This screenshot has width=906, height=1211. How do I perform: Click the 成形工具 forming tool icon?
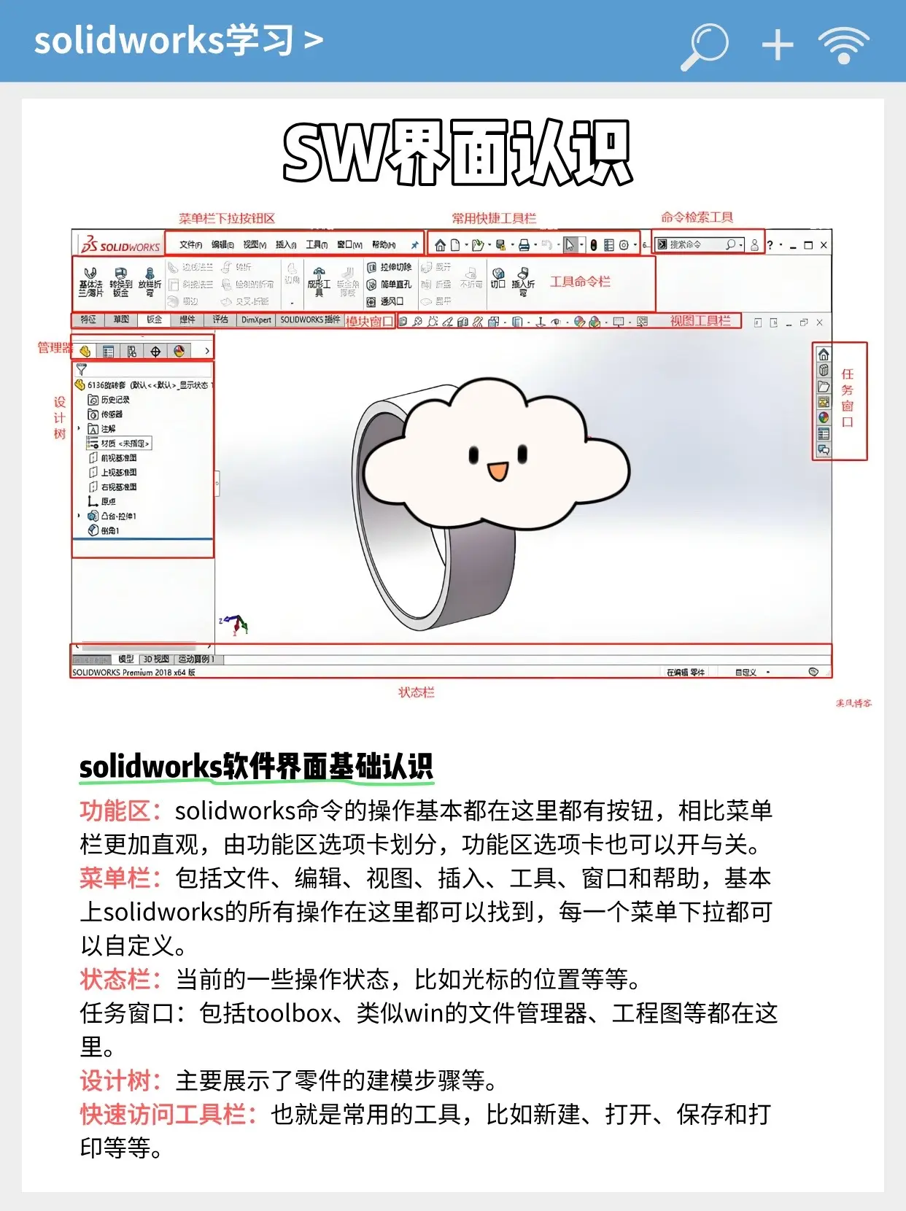click(319, 281)
